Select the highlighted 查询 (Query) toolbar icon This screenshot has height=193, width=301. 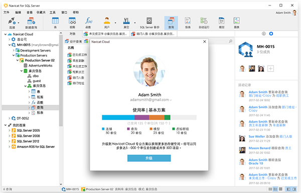point(171,23)
